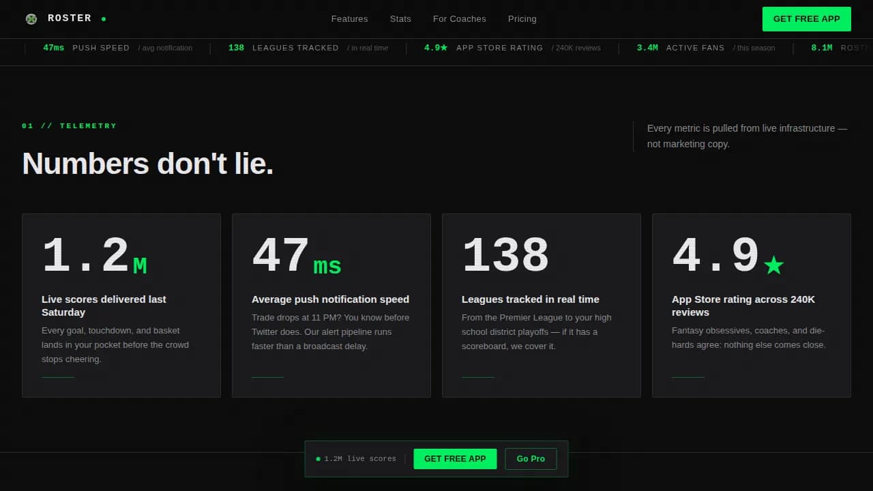Click GET FREE APP in the bottom bar
This screenshot has height=491, width=873.
(x=455, y=459)
